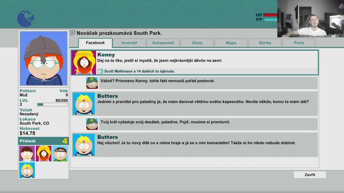Click the Vztah Nezadaný value
This screenshot has height=193, width=344.
[29, 114]
